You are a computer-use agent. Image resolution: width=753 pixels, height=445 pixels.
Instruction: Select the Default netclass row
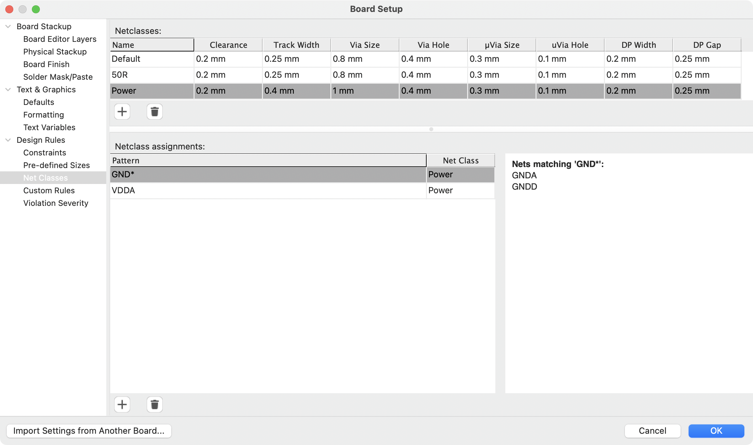(x=152, y=59)
